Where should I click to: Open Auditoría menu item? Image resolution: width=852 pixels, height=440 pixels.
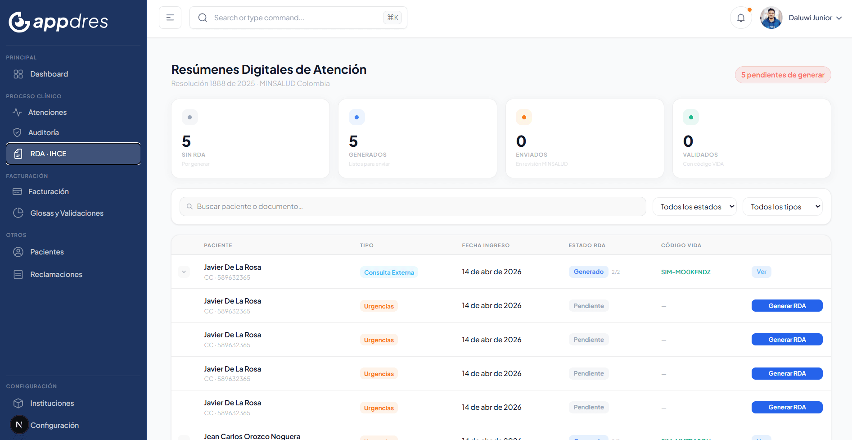pos(73,132)
